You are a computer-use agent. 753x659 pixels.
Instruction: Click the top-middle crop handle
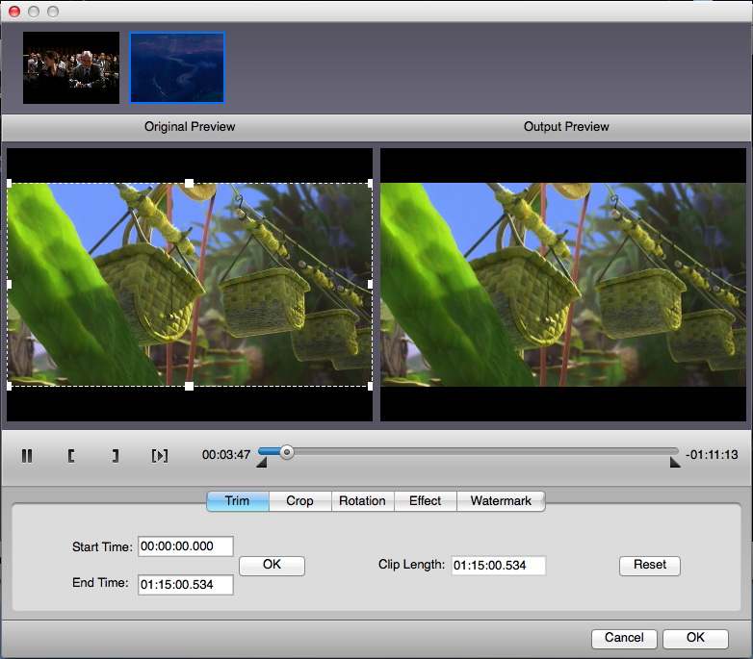[189, 183]
